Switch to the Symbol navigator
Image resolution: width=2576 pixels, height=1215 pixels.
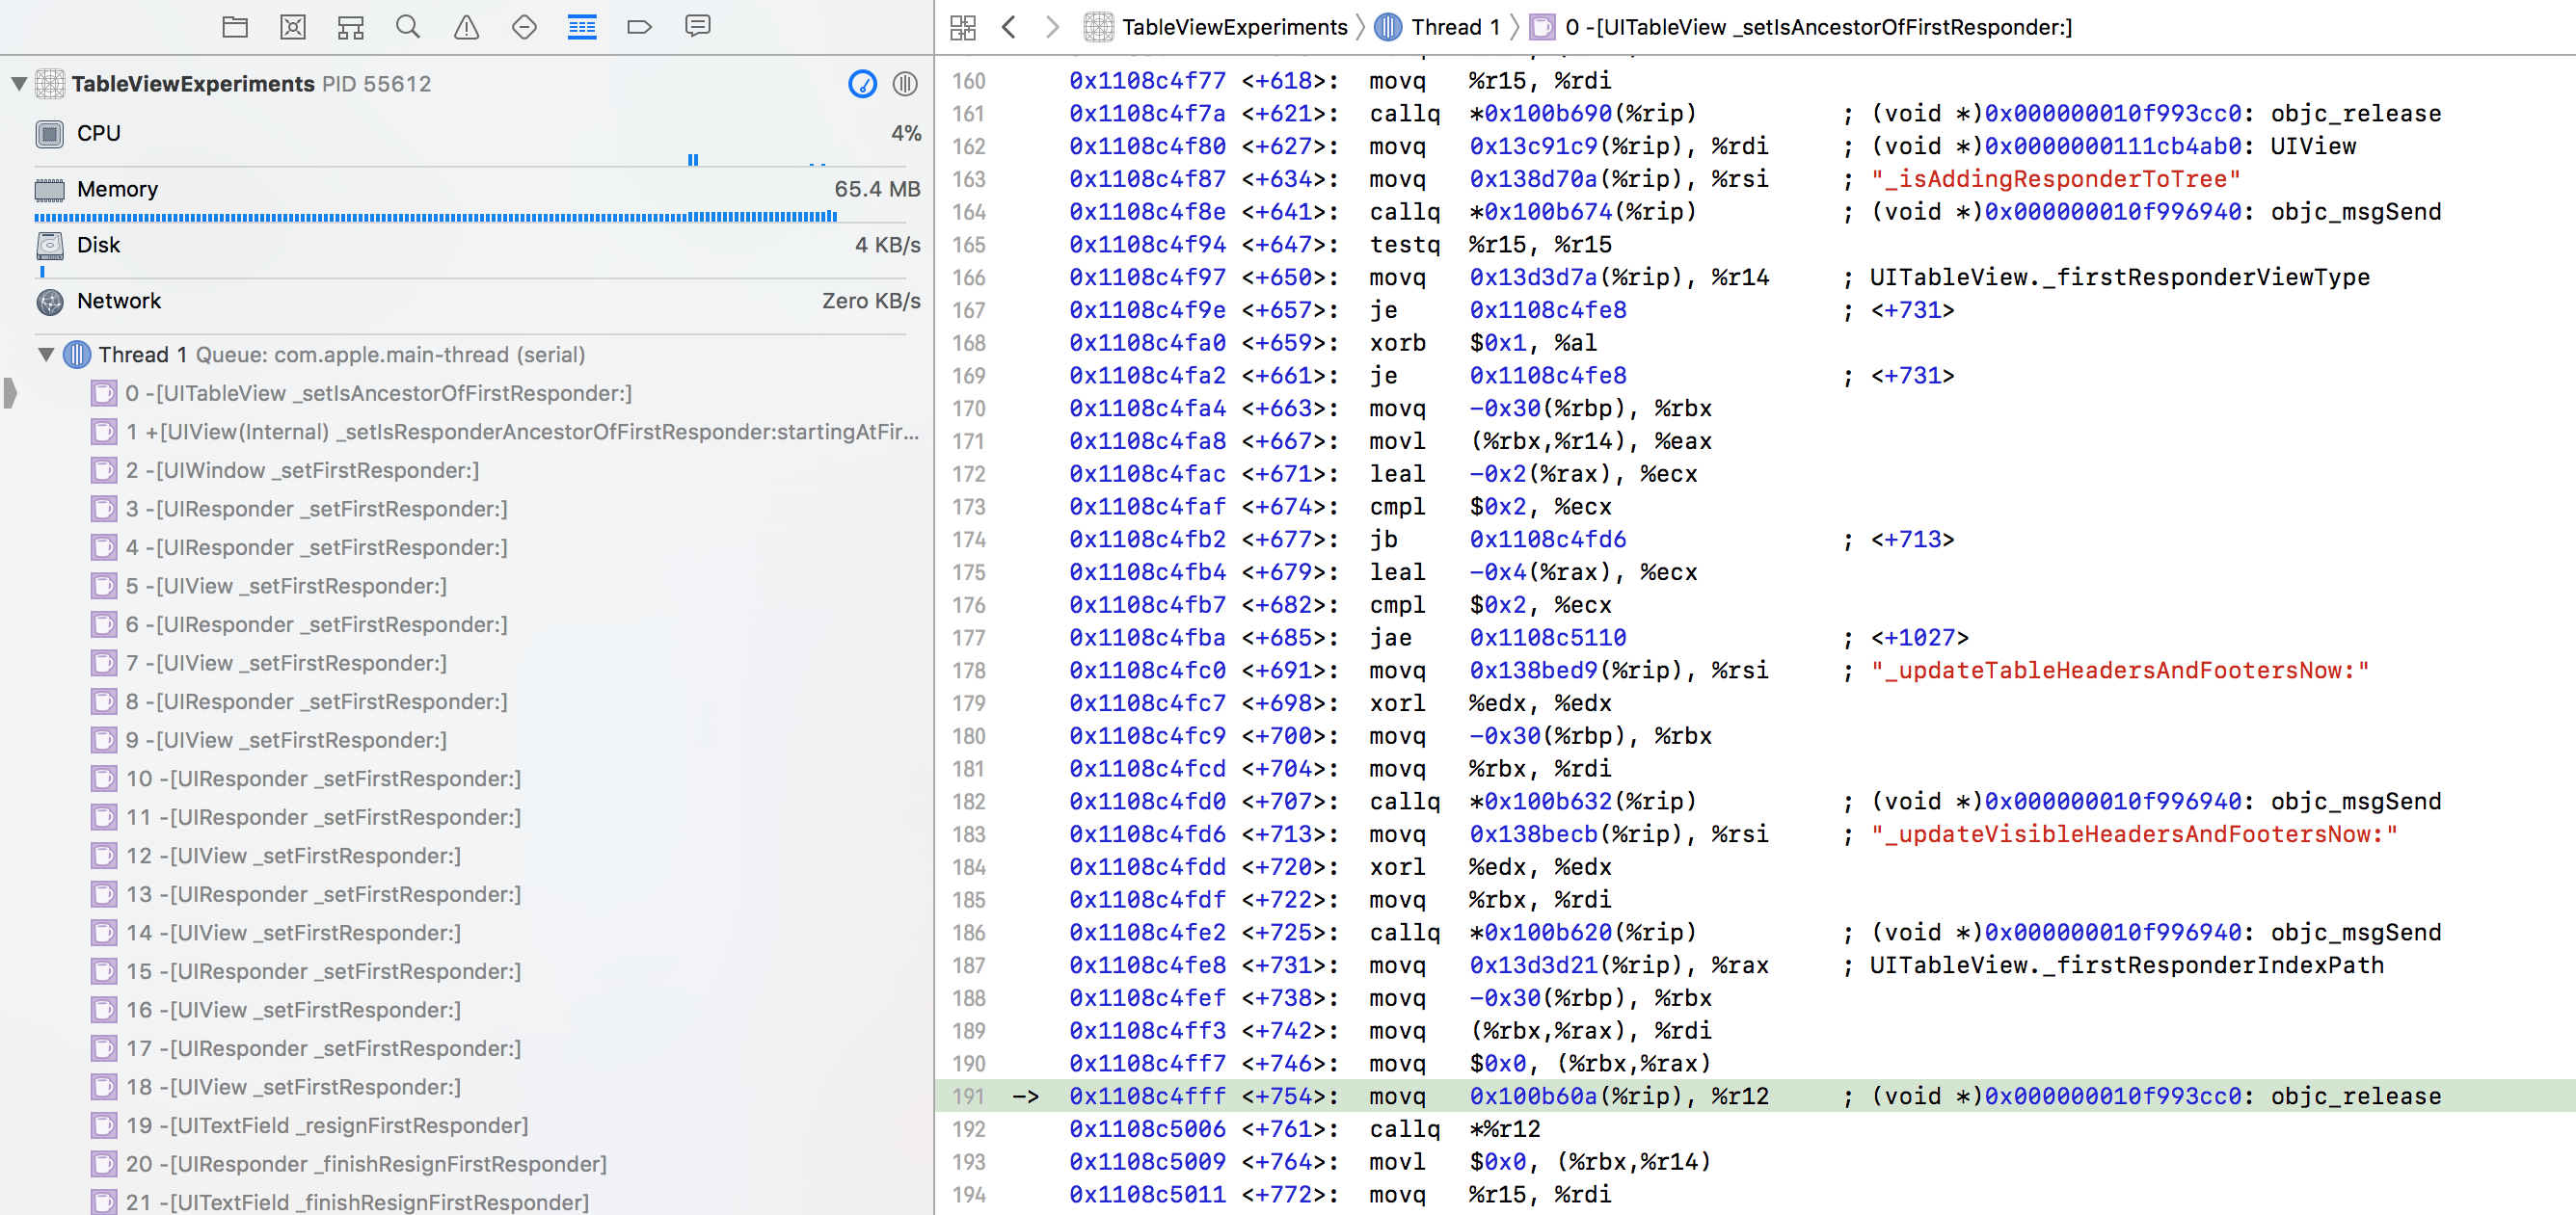tap(350, 27)
